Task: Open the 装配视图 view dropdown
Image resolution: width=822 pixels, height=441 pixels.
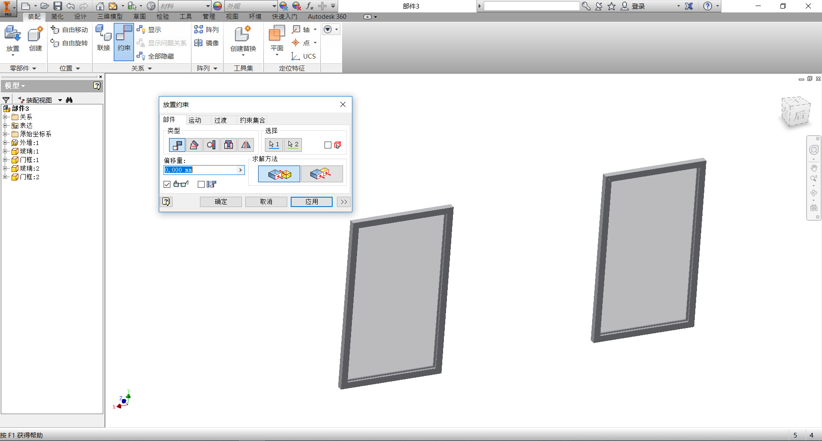Action: 60,100
